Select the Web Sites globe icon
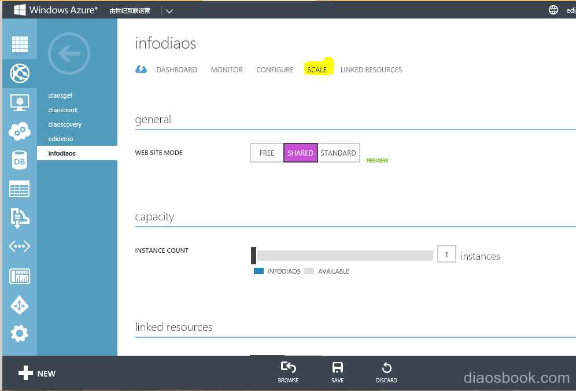This screenshot has width=576, height=391. tap(20, 73)
